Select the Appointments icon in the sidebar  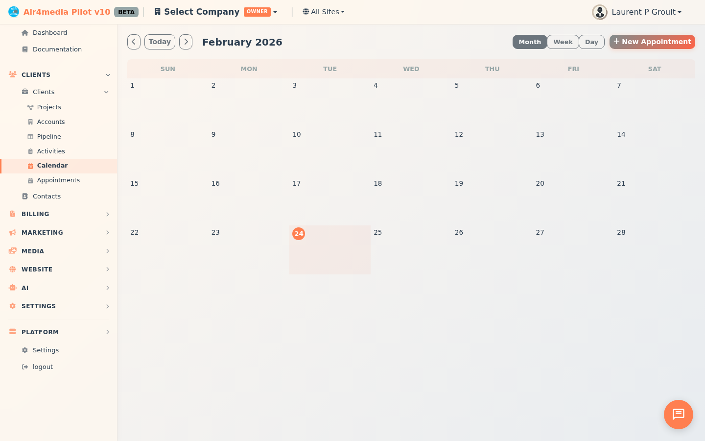(29, 180)
